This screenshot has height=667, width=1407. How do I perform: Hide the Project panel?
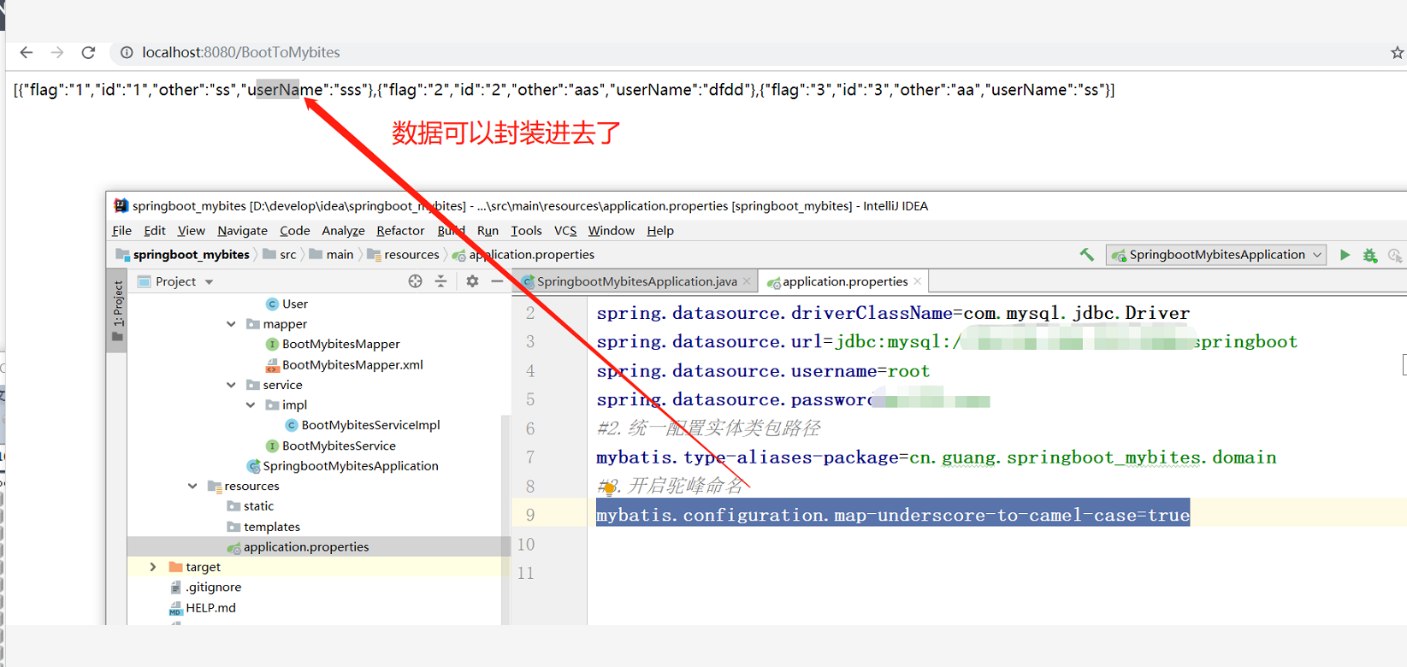497,281
